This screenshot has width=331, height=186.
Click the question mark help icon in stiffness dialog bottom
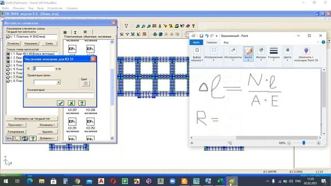pos(33,138)
